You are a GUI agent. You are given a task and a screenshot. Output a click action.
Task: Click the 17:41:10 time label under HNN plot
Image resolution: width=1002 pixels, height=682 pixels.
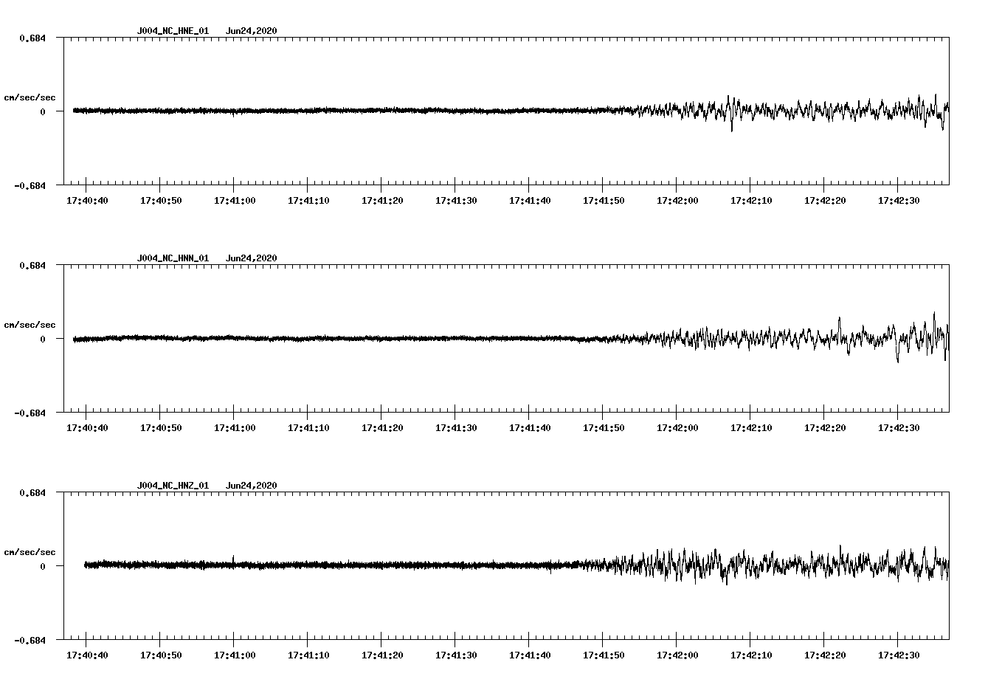308,428
